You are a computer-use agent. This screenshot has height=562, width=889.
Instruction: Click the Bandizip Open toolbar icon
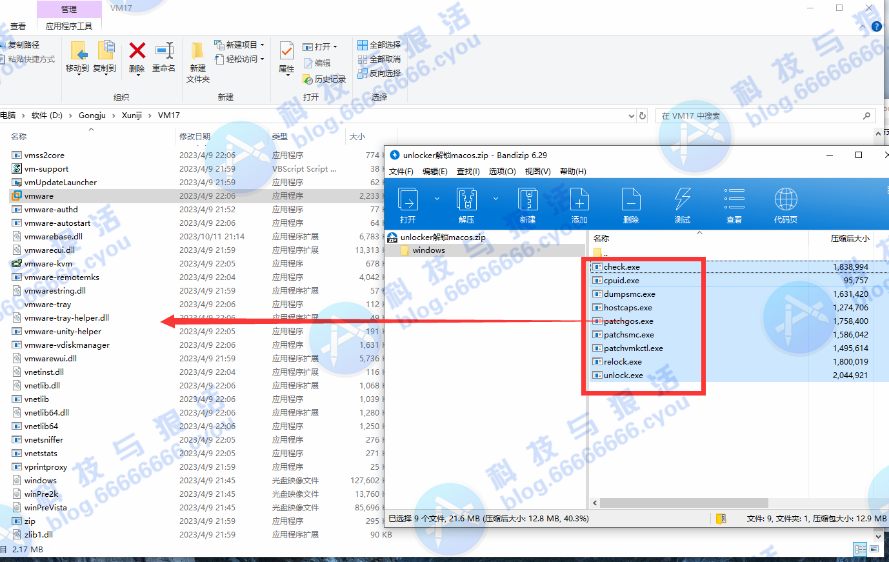click(x=408, y=199)
